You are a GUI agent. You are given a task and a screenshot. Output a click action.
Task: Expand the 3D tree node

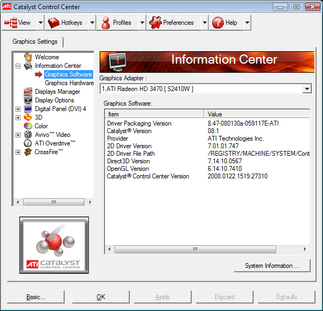(18, 118)
